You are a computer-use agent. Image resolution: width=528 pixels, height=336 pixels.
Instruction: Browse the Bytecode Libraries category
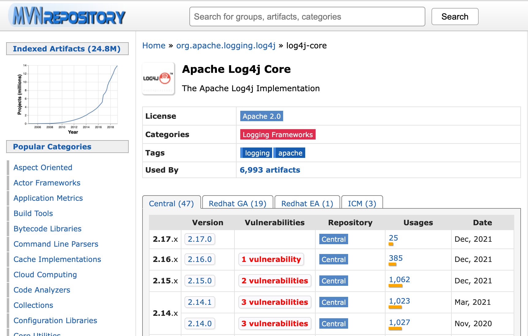coord(47,229)
